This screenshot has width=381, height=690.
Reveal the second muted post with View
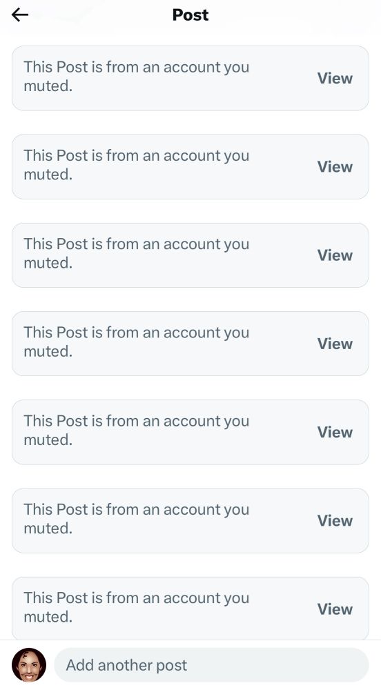tap(335, 167)
